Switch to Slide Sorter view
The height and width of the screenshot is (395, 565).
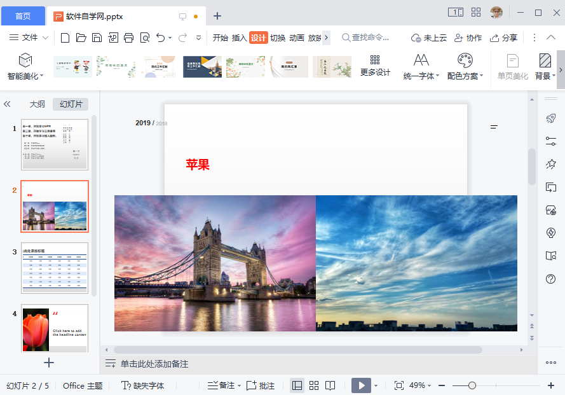314,385
